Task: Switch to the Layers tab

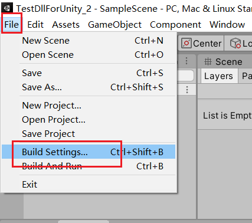Action: click(218, 76)
